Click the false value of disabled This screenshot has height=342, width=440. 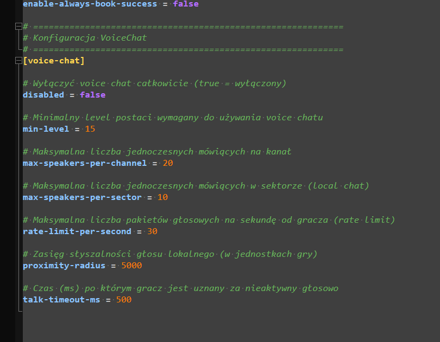pos(92,95)
